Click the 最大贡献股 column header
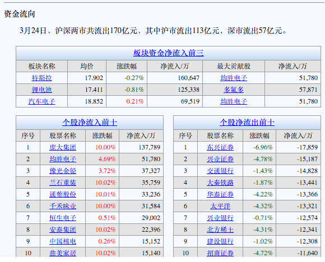 pos(234,66)
